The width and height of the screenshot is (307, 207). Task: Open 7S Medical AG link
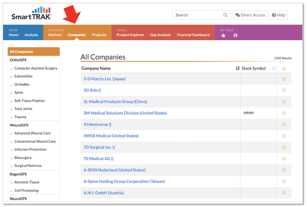[99, 159]
